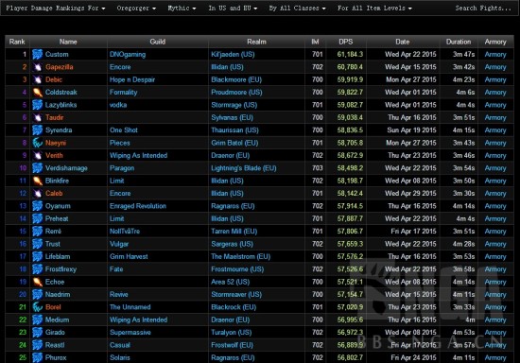Screen dimensions: 520x363
Task: Select date Wed Apr 29 2015
Action: [x=410, y=193]
